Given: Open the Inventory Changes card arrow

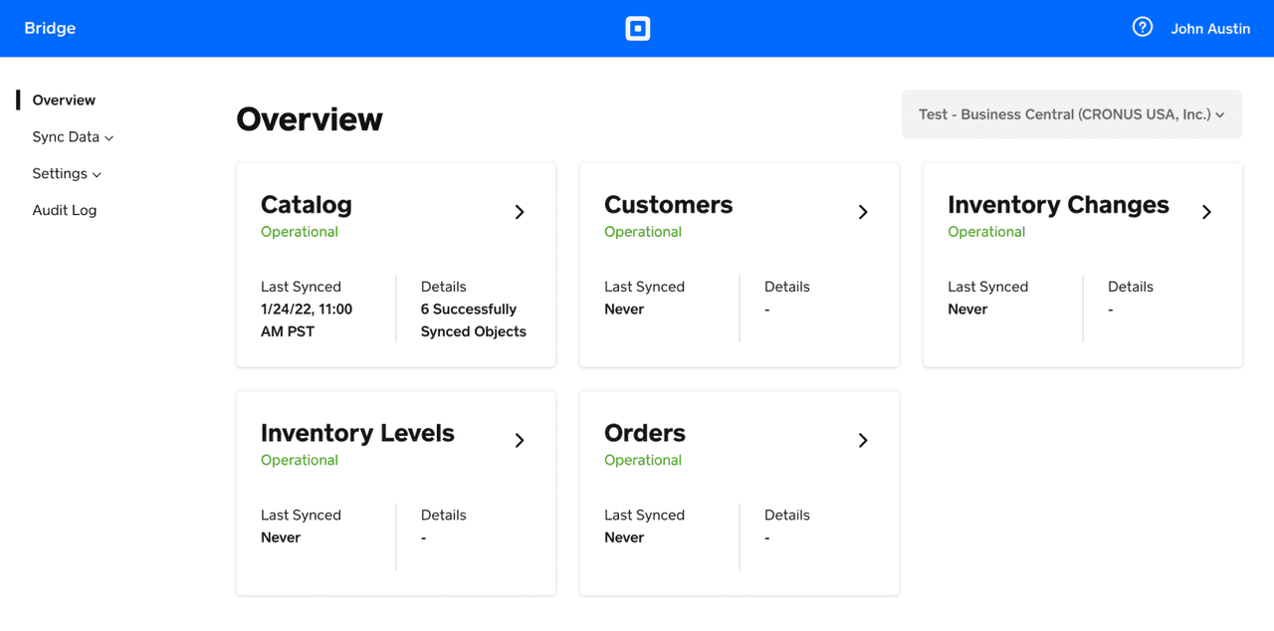Looking at the screenshot, I should point(1206,212).
